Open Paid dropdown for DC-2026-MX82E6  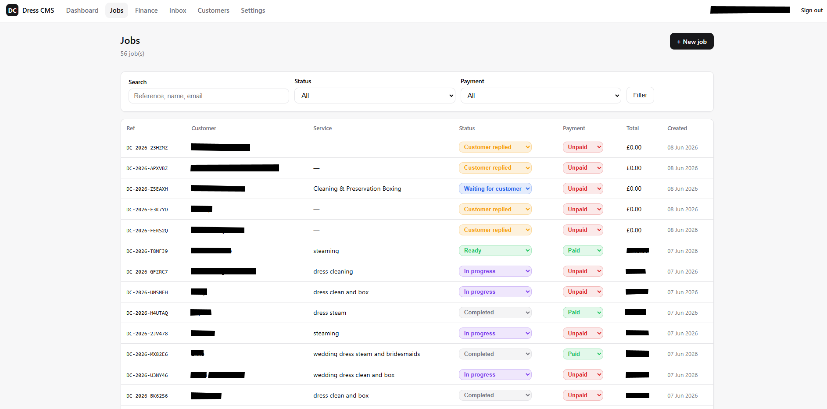pos(583,354)
